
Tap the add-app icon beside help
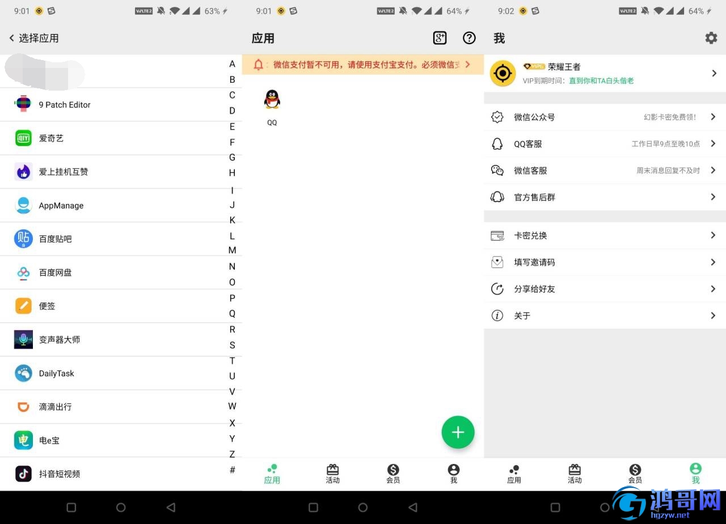tap(440, 38)
